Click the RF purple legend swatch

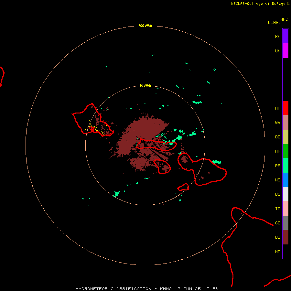pyautogui.click(x=286, y=36)
